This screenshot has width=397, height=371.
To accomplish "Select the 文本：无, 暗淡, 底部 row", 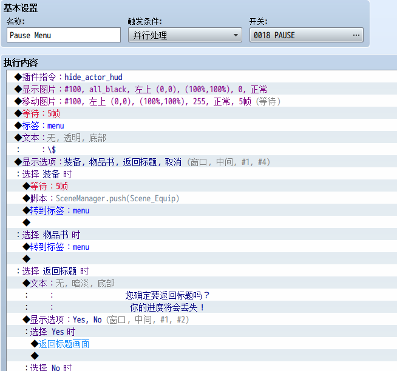I will tap(202, 283).
